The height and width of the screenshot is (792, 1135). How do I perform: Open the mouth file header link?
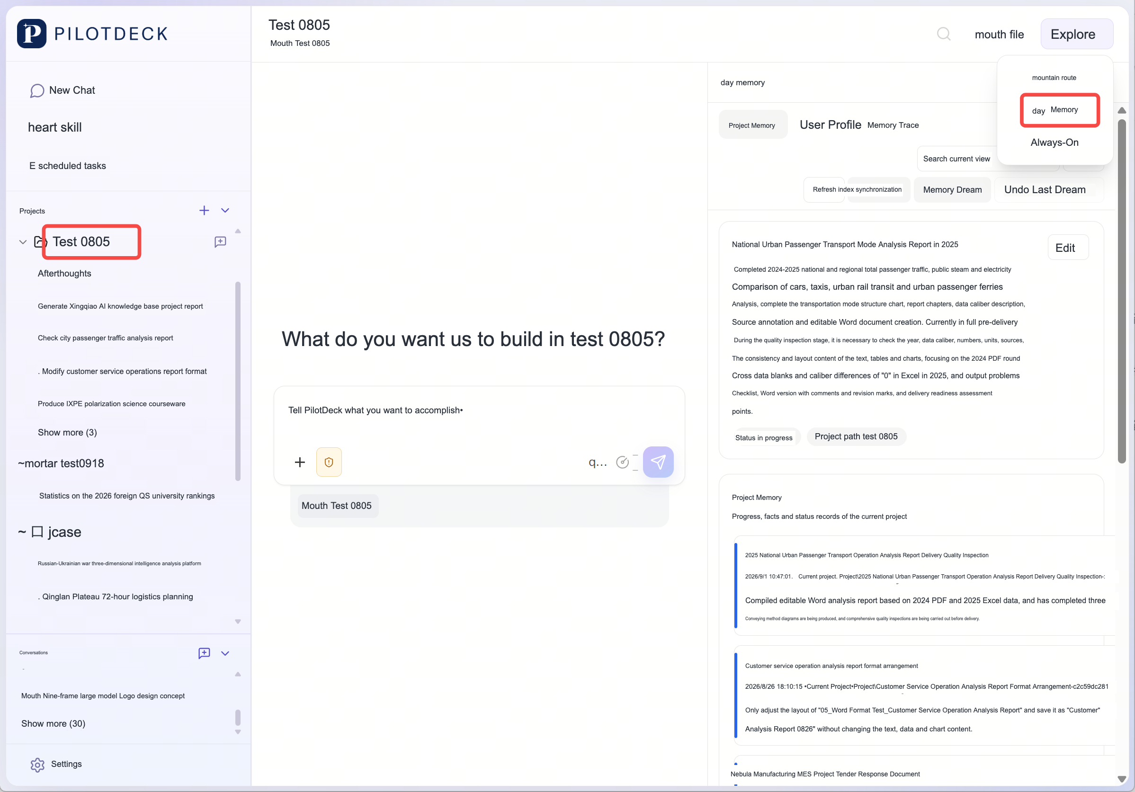(999, 35)
